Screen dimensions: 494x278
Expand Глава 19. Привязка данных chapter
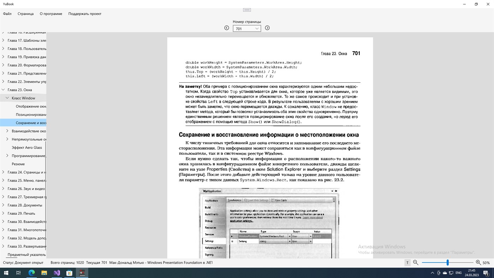click(3, 57)
